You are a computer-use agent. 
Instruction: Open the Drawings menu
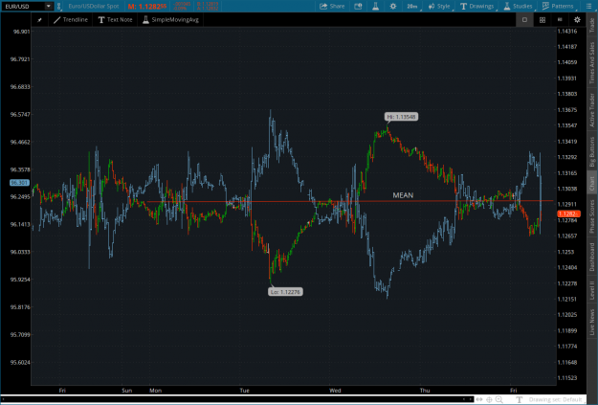476,6
